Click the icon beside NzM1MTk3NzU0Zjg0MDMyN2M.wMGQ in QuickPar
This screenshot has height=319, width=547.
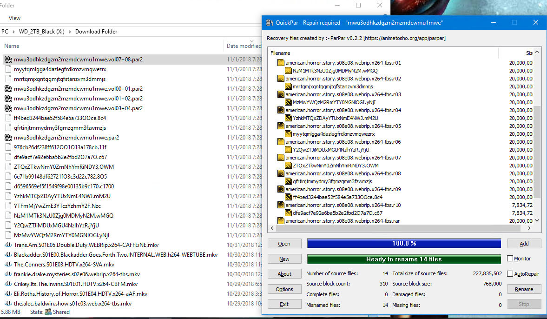(x=288, y=71)
